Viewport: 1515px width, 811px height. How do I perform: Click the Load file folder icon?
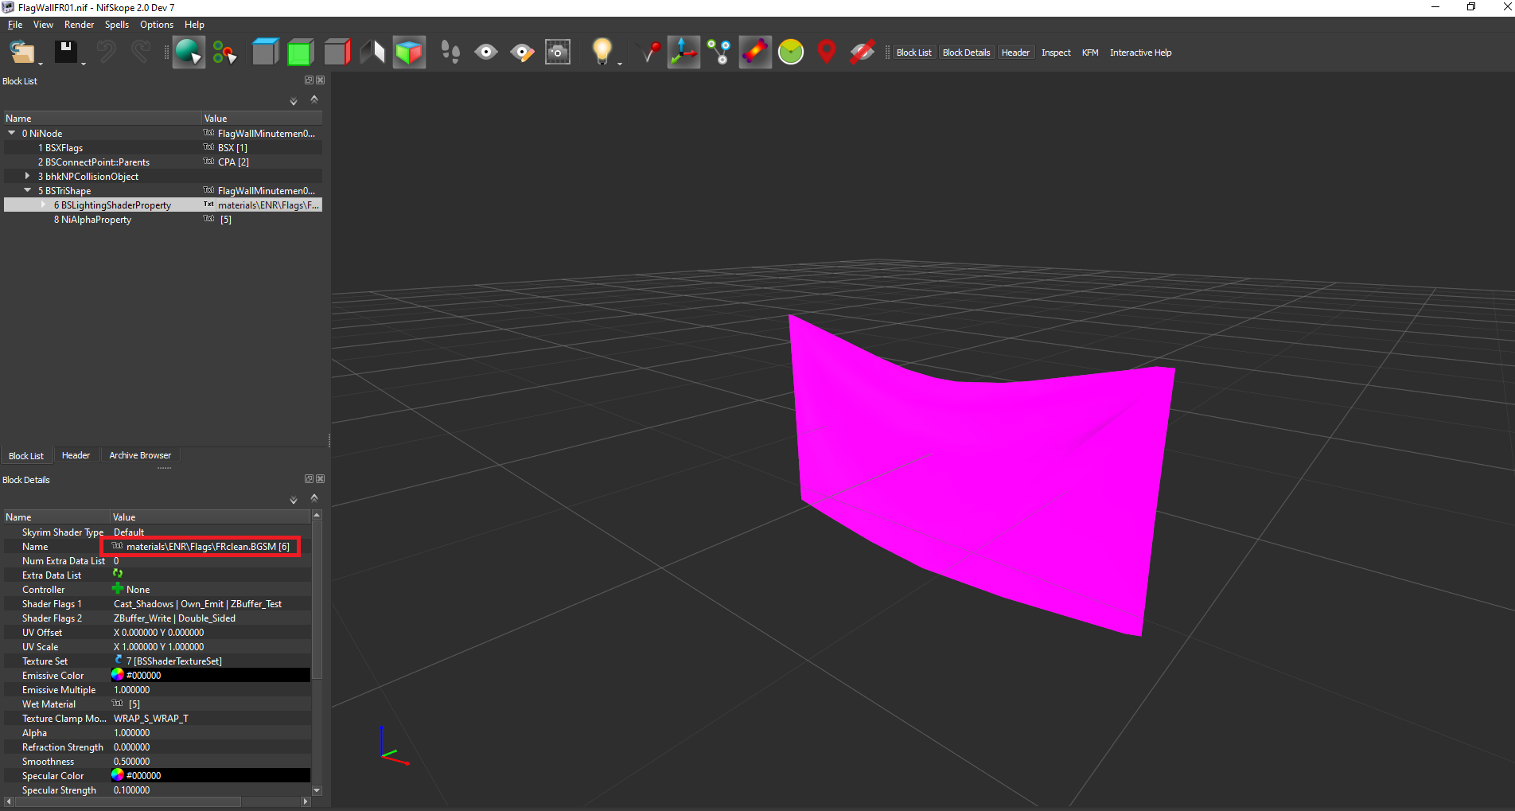pyautogui.click(x=22, y=53)
